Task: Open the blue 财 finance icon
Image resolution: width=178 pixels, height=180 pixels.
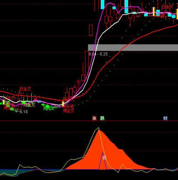Action: [166, 118]
